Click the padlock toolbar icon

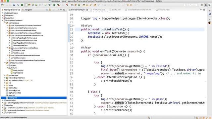point(33,5)
